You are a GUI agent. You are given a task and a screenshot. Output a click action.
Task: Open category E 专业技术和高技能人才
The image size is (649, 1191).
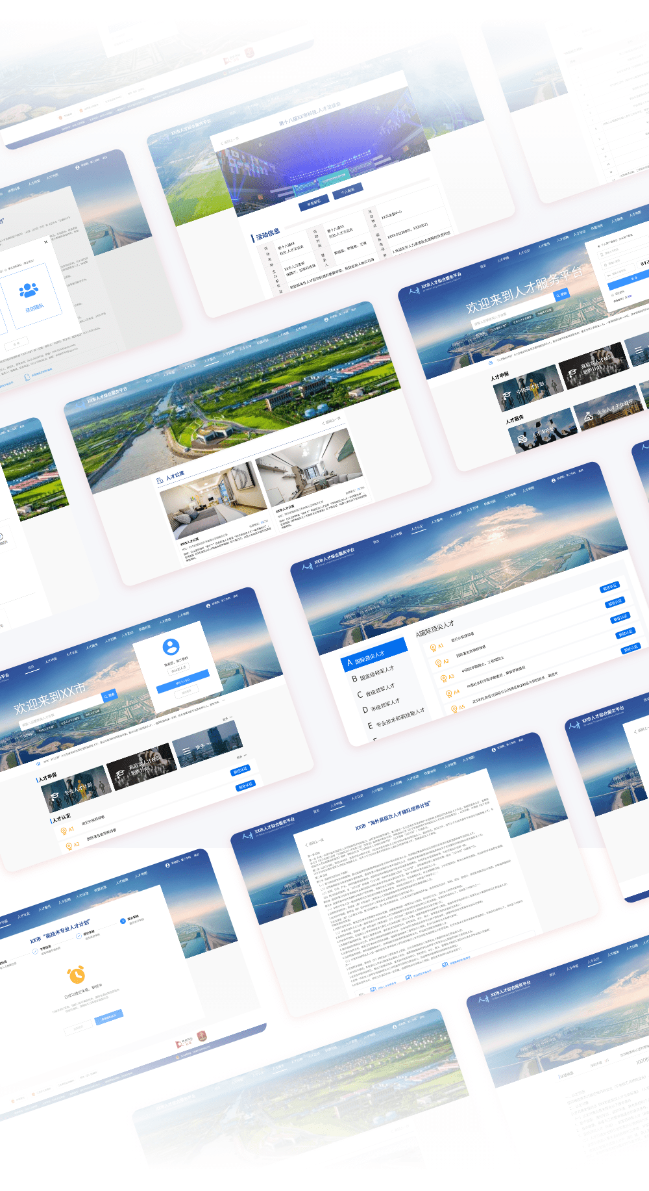point(396,718)
